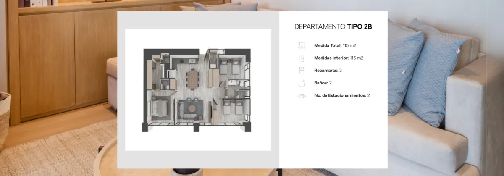Click the car icon beside Estacionamientos
Screen dimensions: 504x176
pyautogui.click(x=301, y=96)
